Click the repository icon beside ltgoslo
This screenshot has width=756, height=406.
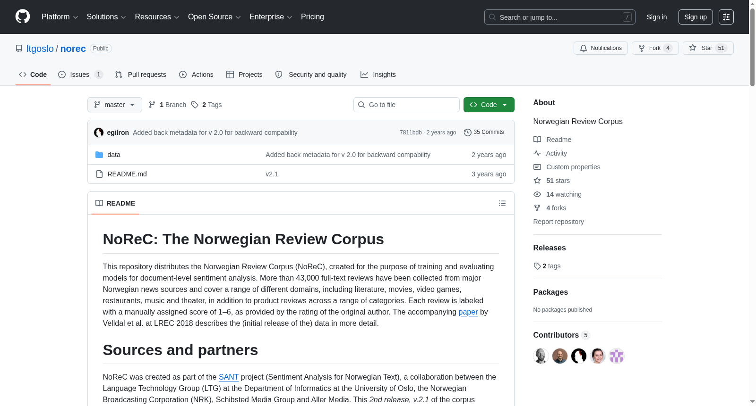click(19, 49)
